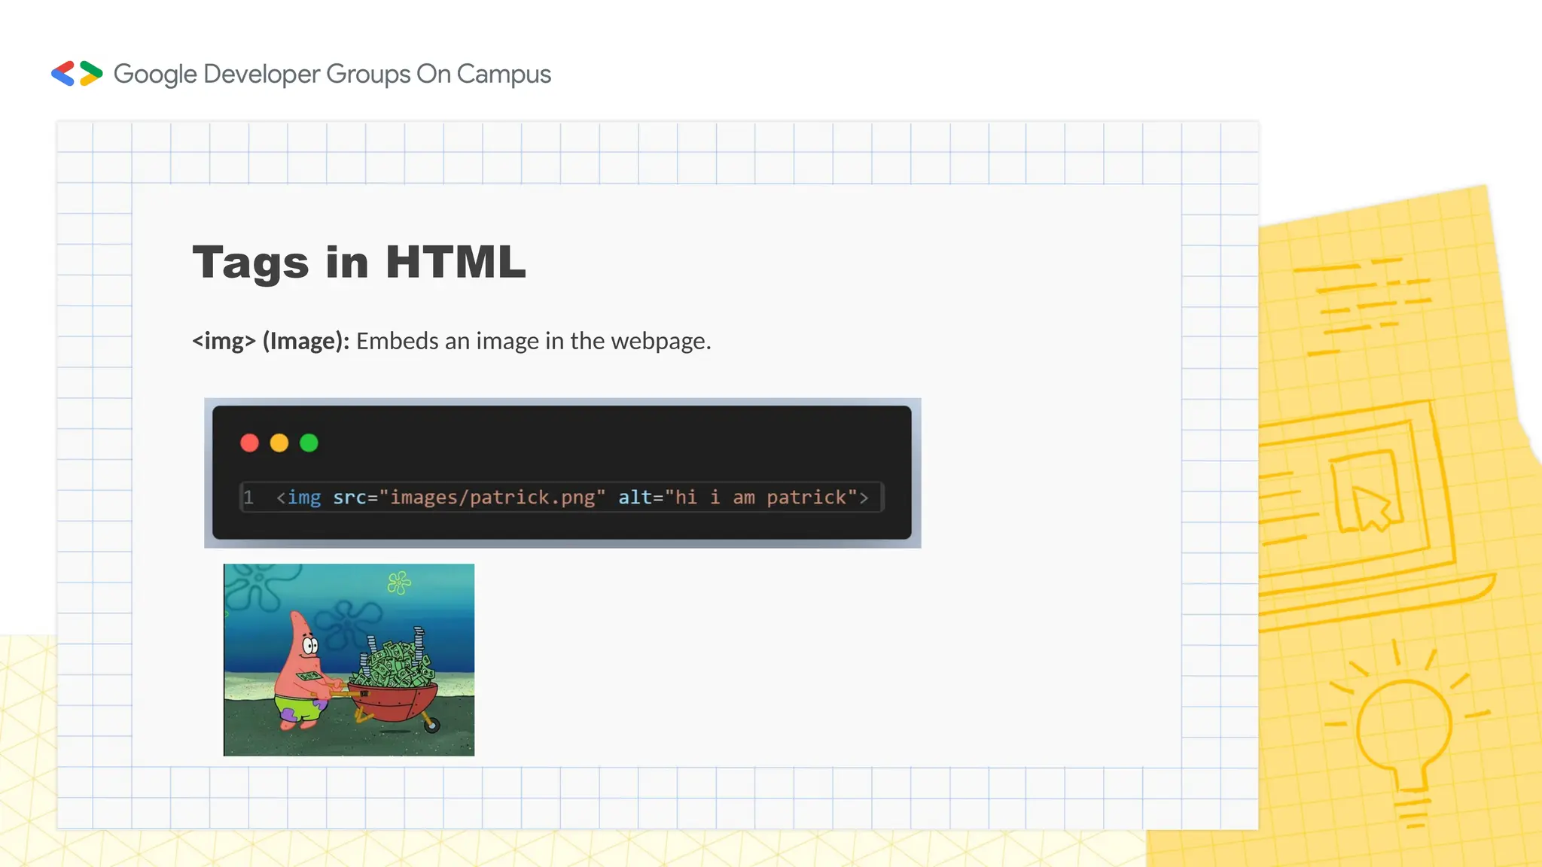This screenshot has height=867, width=1542.
Task: Click the 'alt' attribute in code
Action: coord(635,497)
